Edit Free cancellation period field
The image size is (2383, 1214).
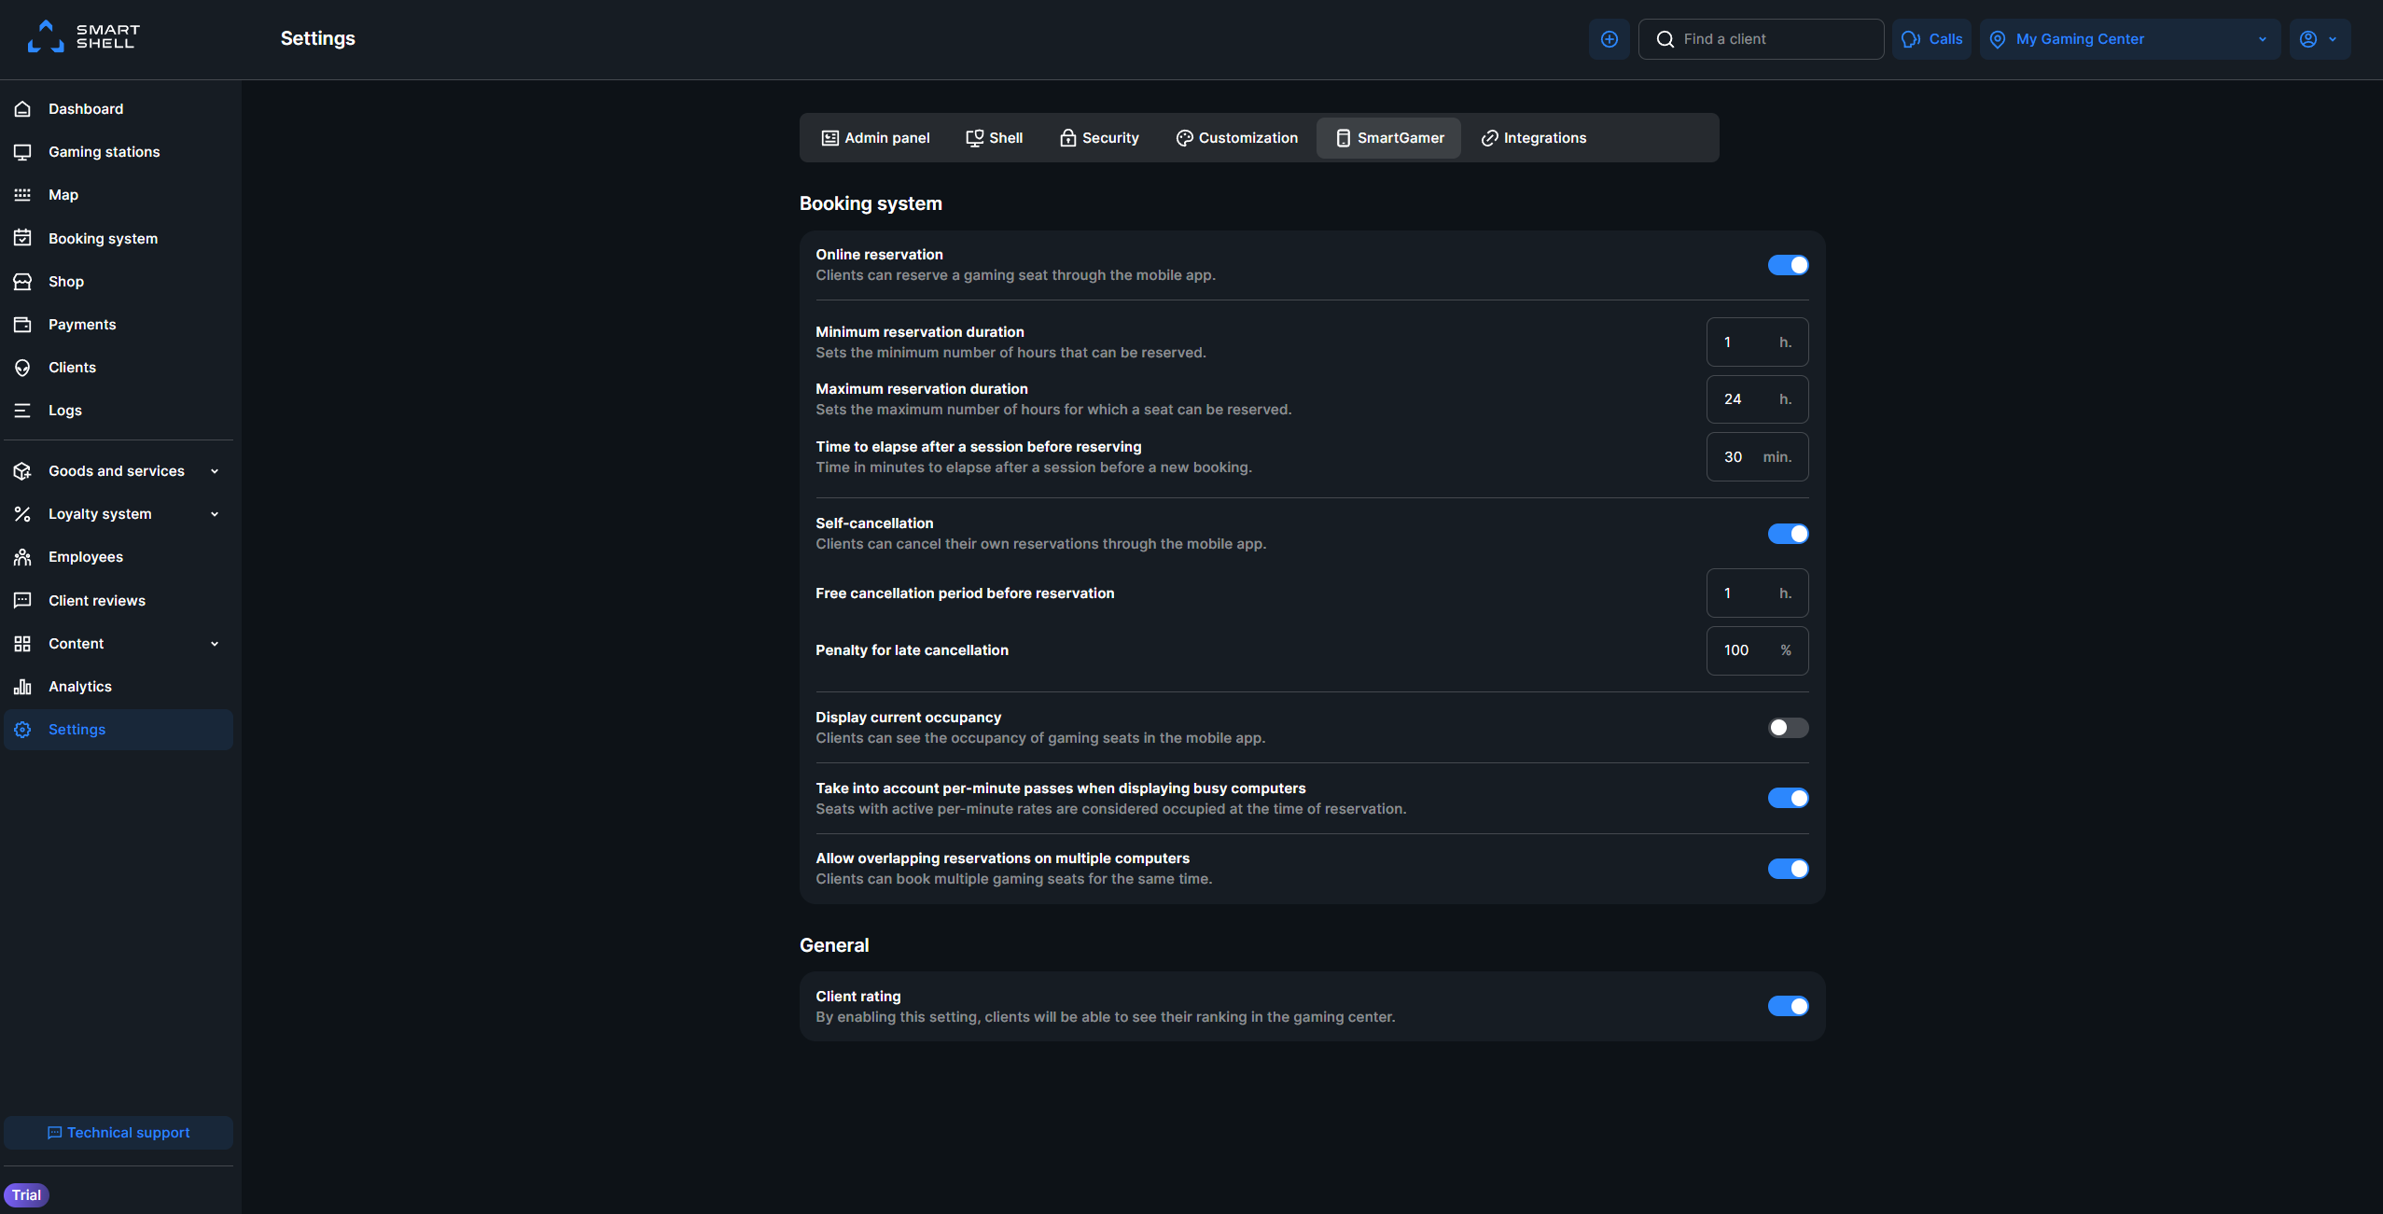(1757, 593)
